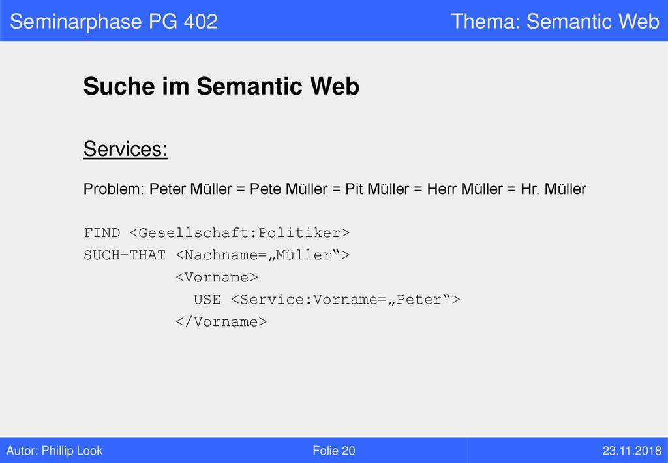Click the '<Nachname=„Müller">' code tag
The image size is (668, 463).
point(262,255)
